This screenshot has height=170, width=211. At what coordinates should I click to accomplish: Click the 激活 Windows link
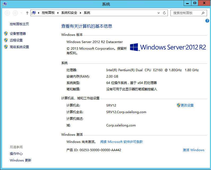(194, 150)
